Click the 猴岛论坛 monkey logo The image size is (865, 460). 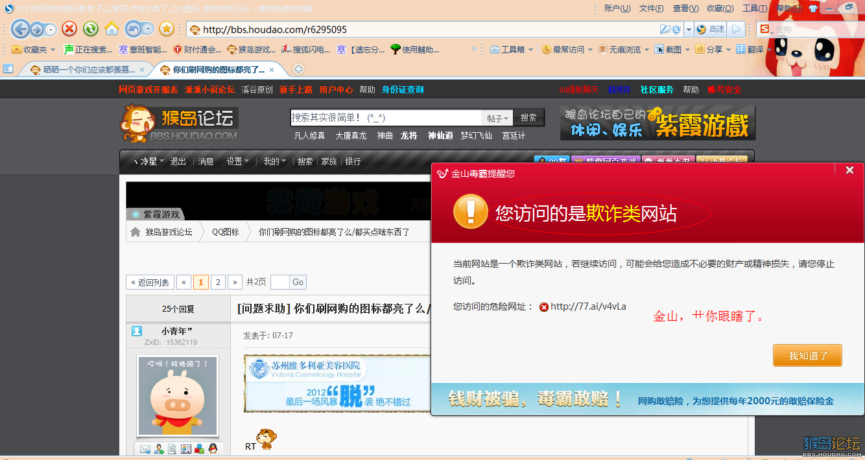click(179, 123)
